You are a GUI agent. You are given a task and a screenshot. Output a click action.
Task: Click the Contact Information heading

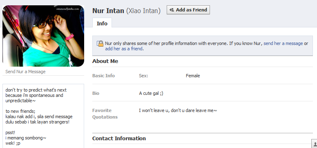click(x=119, y=139)
